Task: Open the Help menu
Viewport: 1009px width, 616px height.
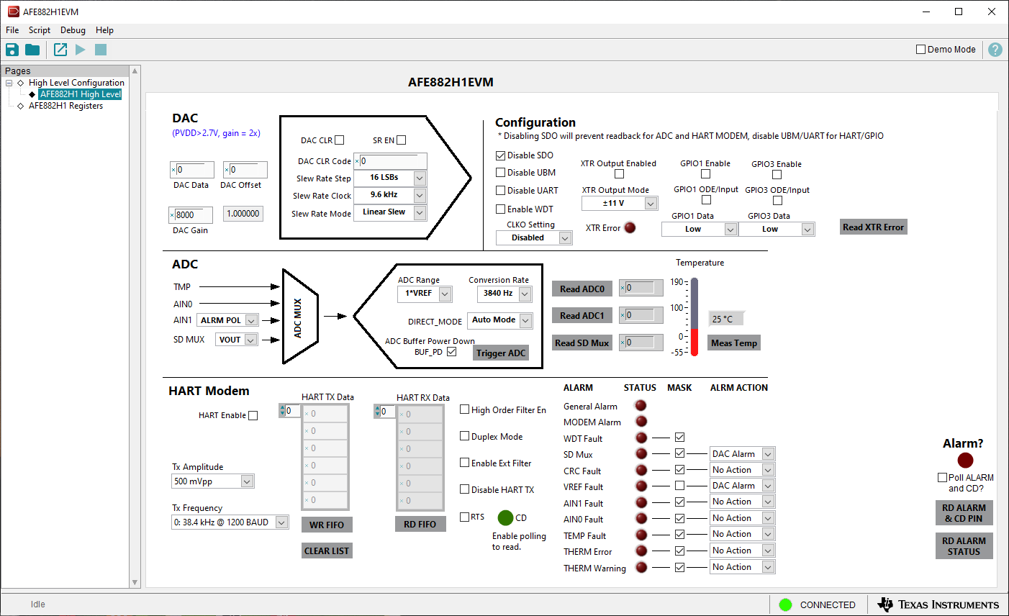Action: [x=104, y=30]
